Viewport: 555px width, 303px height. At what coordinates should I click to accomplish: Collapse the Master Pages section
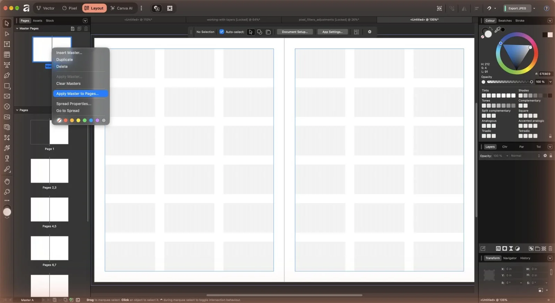pos(17,28)
